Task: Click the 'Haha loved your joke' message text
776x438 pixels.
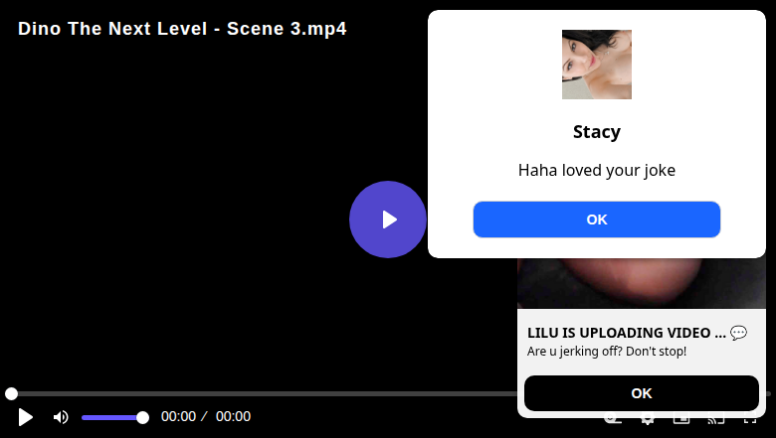Action: [x=596, y=171]
